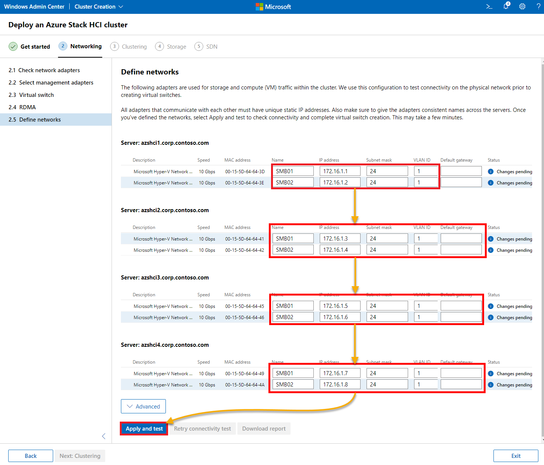Open 2.2 Select management adapters
The width and height of the screenshot is (544, 465).
(56, 82)
